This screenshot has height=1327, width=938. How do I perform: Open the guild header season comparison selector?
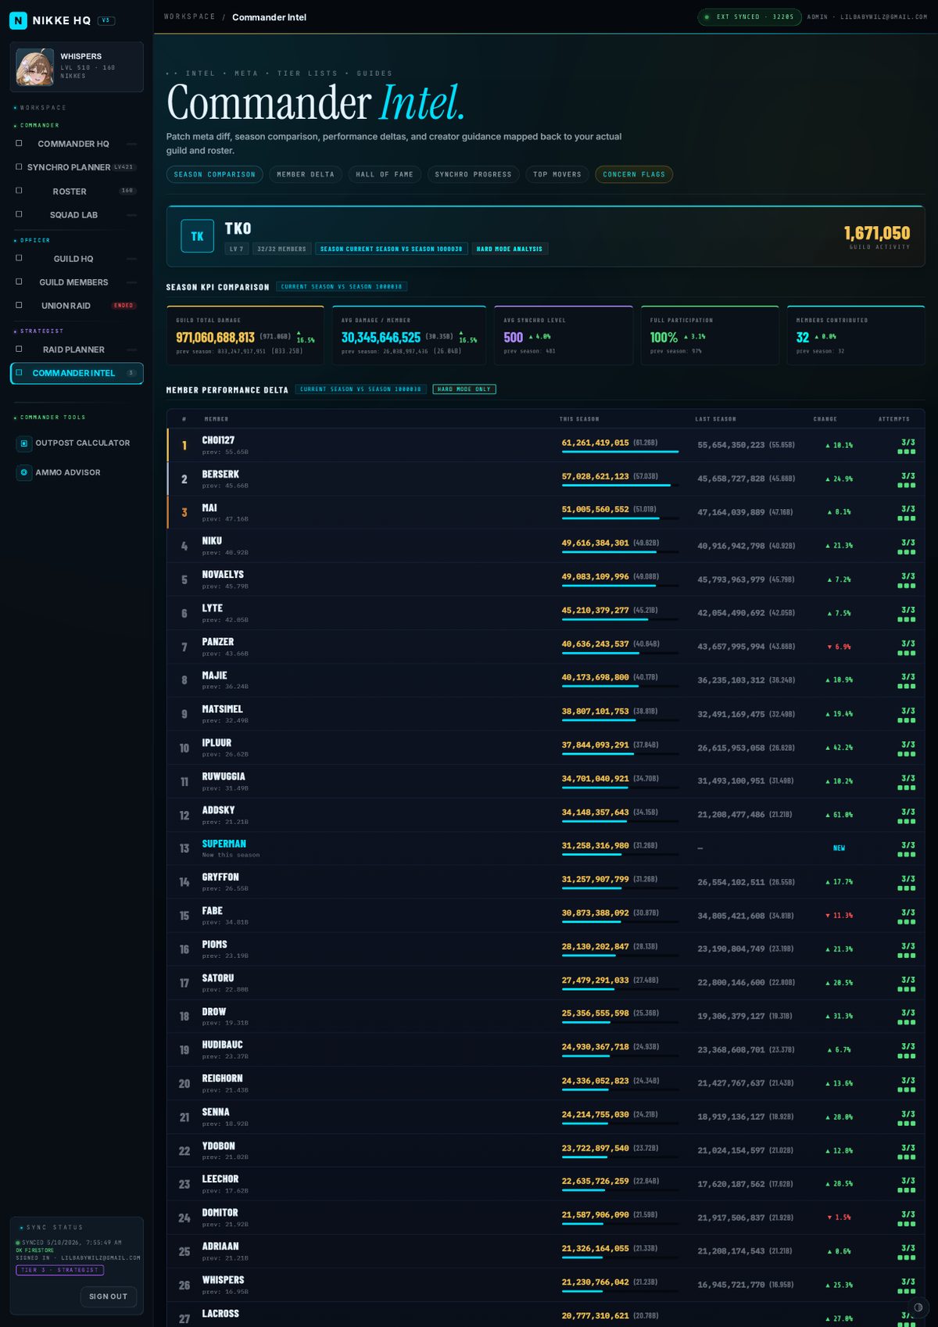point(391,249)
